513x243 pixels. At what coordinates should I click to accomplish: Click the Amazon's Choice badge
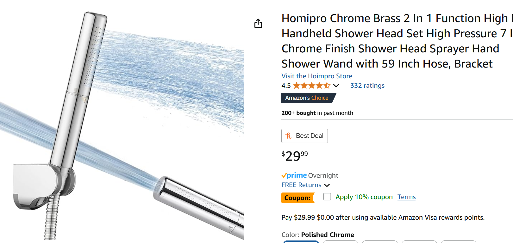pos(307,98)
